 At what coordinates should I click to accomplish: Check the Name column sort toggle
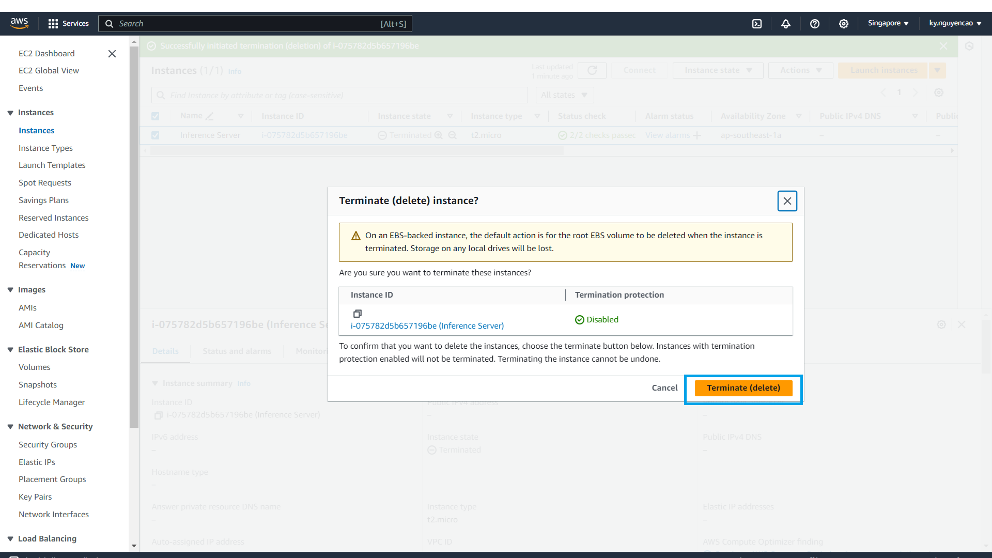point(241,116)
